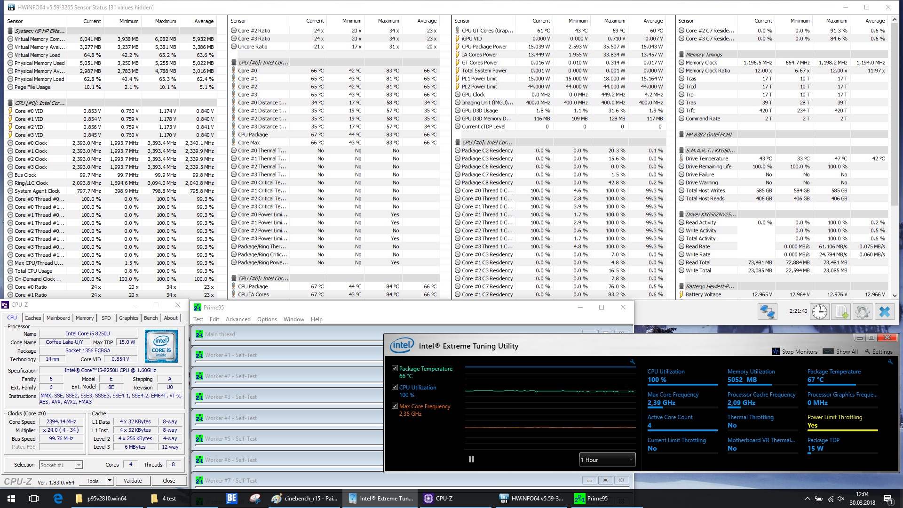The image size is (903, 508).
Task: Open the Advanced menu in Prime95
Action: pyautogui.click(x=238, y=319)
